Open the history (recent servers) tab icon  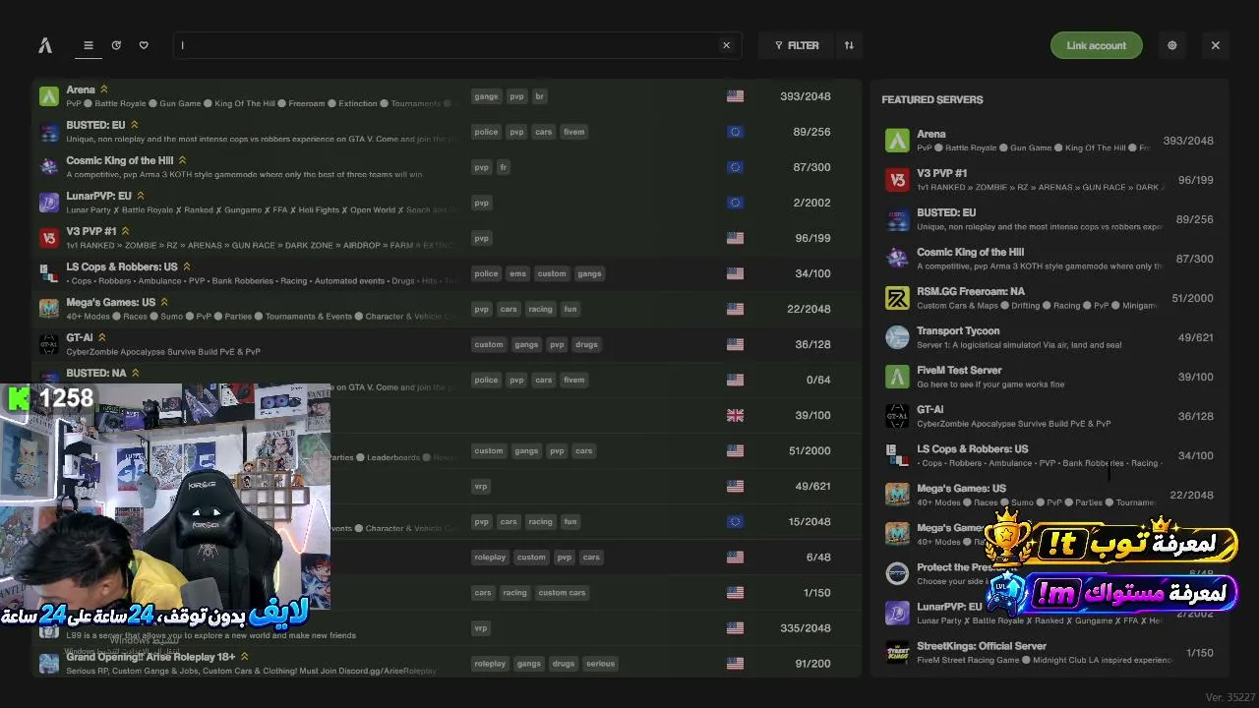116,45
